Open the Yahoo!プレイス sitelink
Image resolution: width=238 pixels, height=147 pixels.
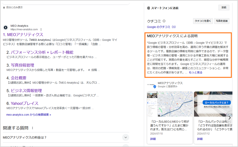[x=25, y=104]
